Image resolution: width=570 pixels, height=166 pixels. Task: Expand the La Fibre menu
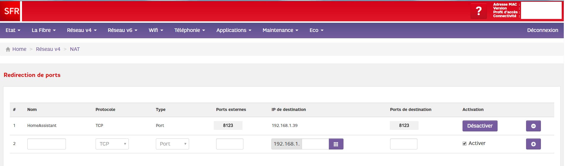tap(44, 30)
